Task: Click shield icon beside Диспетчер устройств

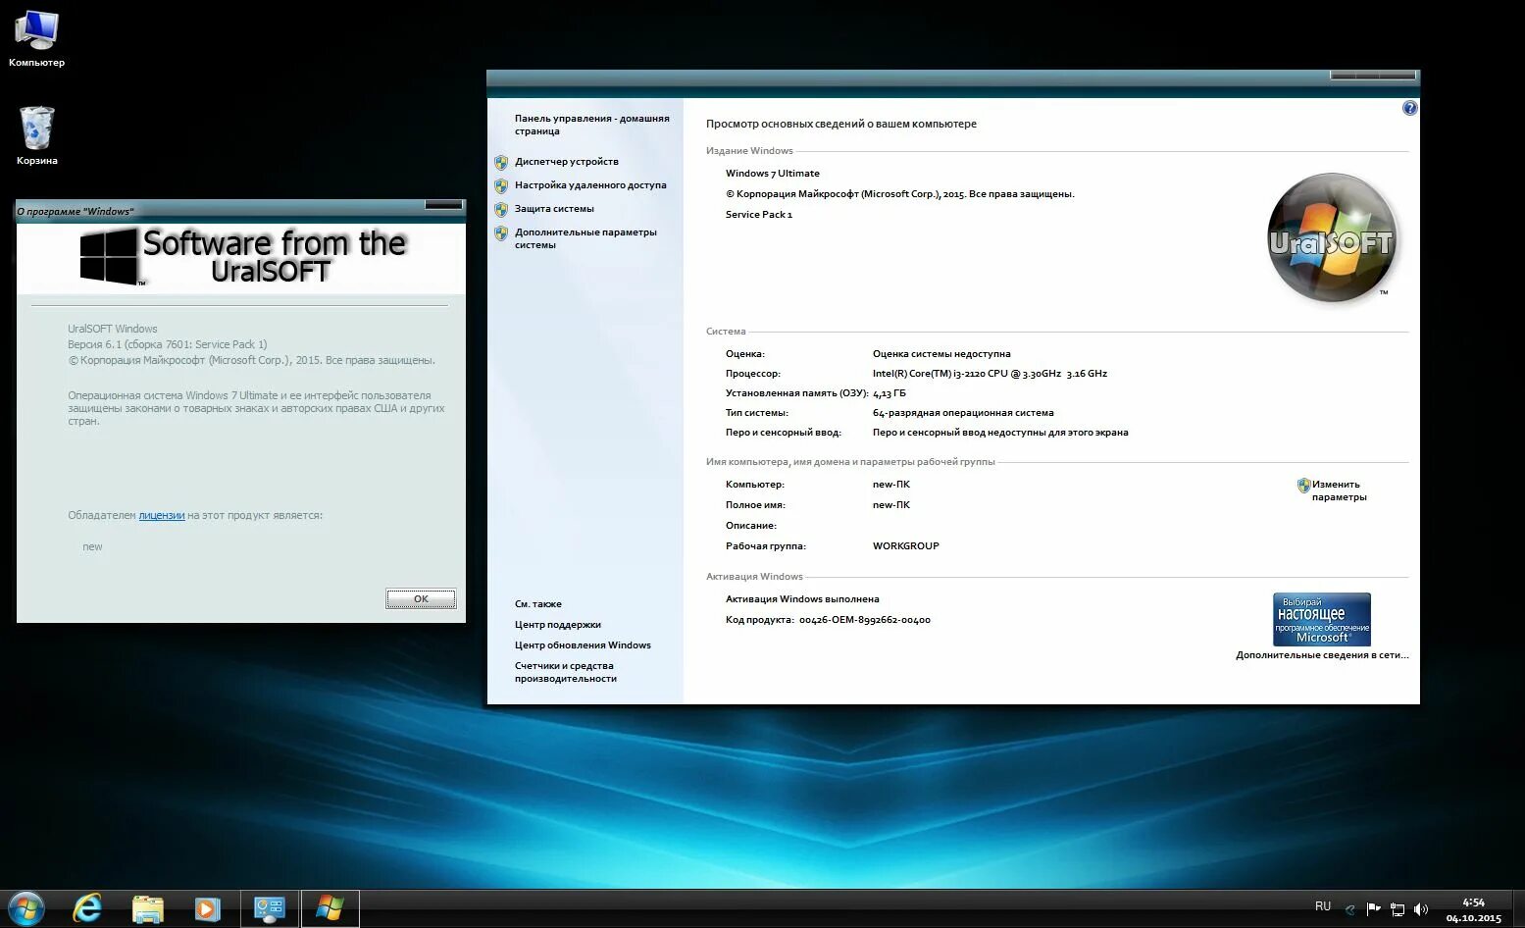Action: [501, 162]
